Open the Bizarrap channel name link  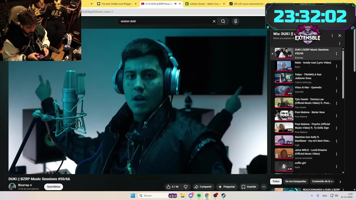tap(24, 185)
